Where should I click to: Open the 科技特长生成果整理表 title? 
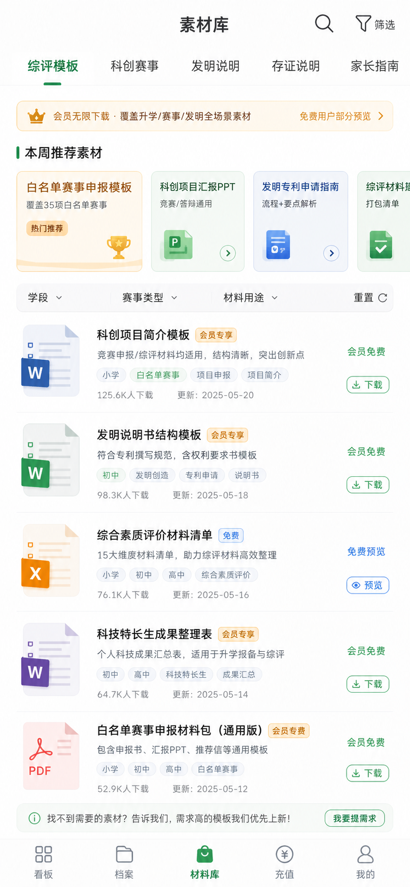click(154, 634)
